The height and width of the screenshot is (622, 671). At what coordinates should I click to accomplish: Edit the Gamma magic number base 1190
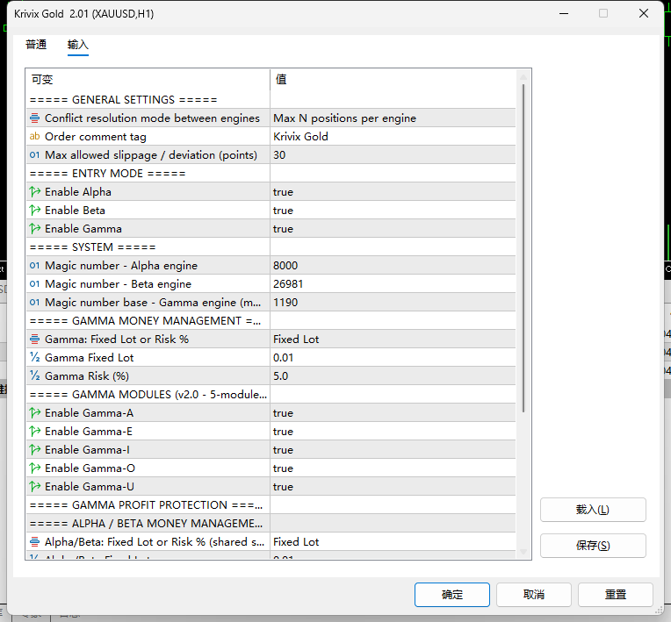393,303
